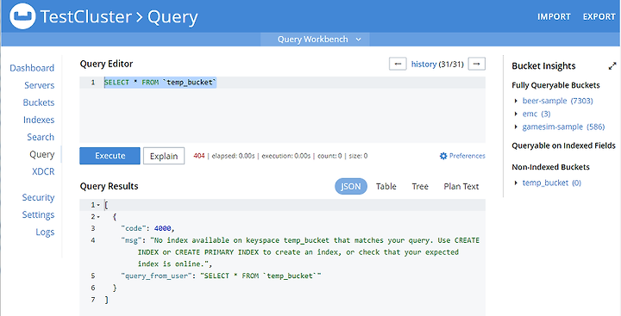Click the Preferences gear icon
The width and height of the screenshot is (621, 316).
[443, 156]
